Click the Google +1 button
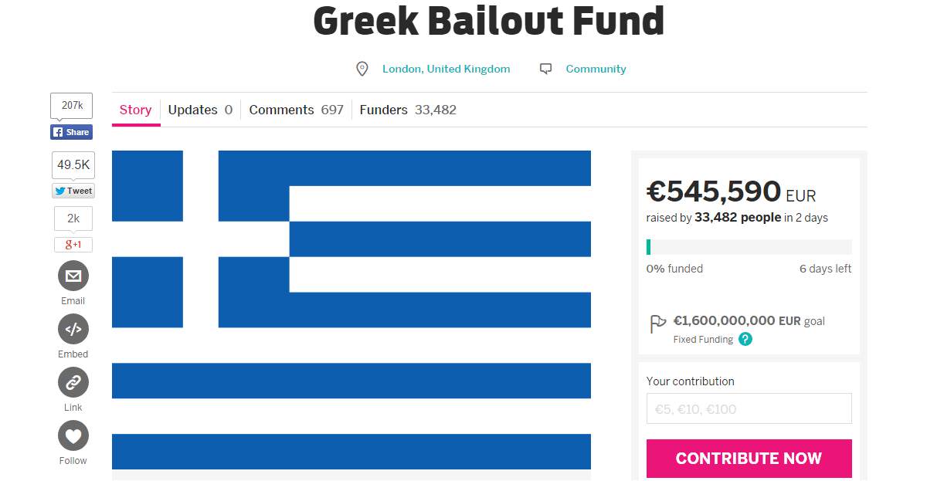The height and width of the screenshot is (481, 927). click(73, 245)
